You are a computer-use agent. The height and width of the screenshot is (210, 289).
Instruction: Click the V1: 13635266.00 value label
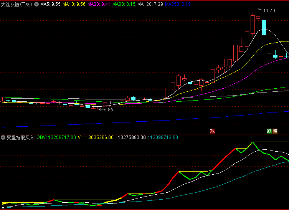[95, 137]
